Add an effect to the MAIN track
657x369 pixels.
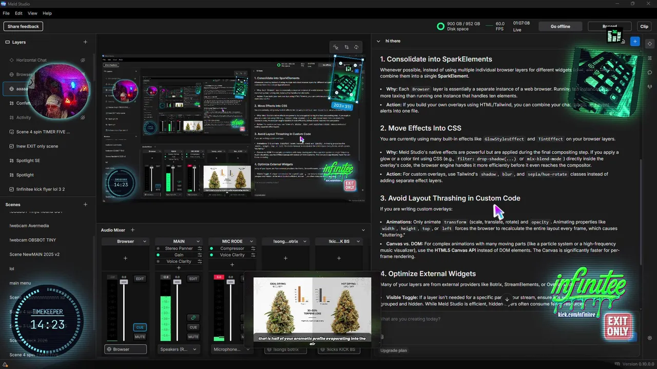pos(179,268)
